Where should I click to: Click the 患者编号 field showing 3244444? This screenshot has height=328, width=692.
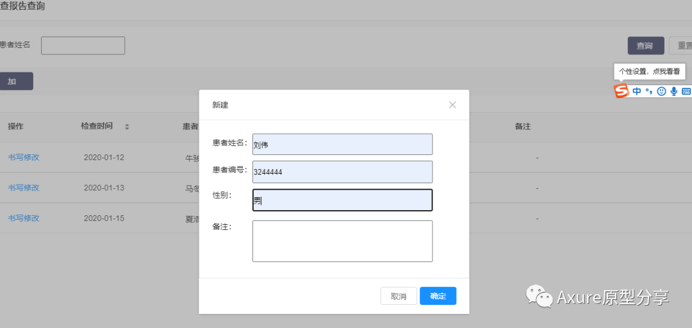point(342,172)
